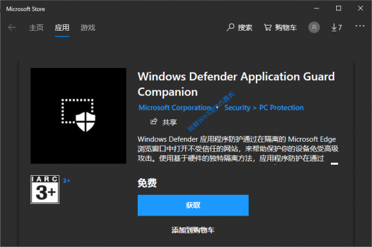Switch to the 游戏 tab
This screenshot has width=372, height=247.
(88, 27)
